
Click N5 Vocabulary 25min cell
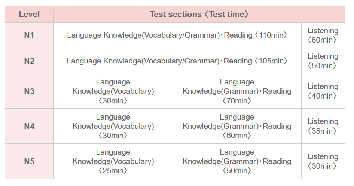(113, 161)
